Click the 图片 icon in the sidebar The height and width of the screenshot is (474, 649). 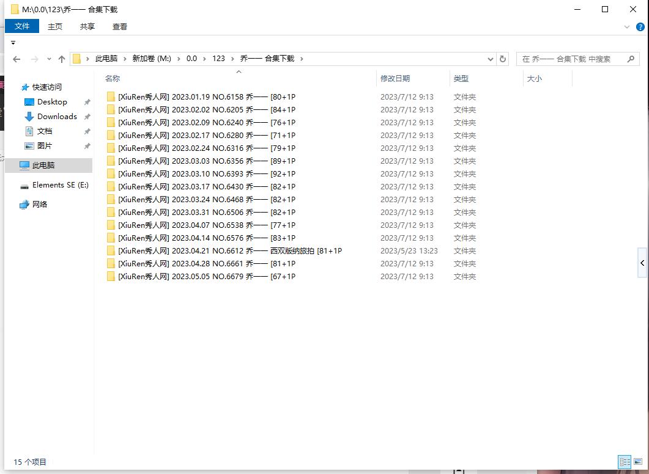[29, 146]
